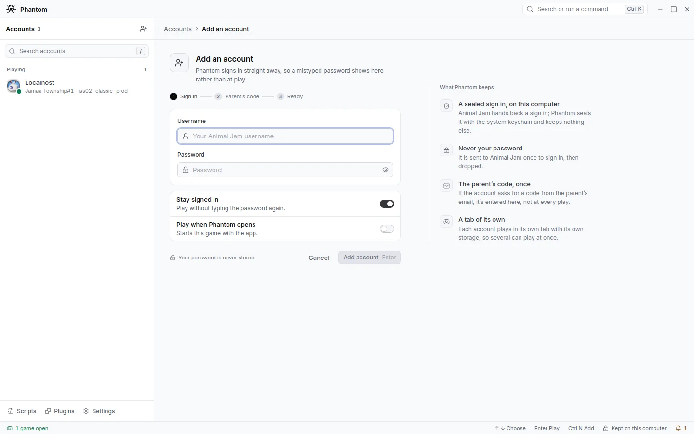This screenshot has height=434, width=694.
Task: Click the Add account button
Action: 370,258
